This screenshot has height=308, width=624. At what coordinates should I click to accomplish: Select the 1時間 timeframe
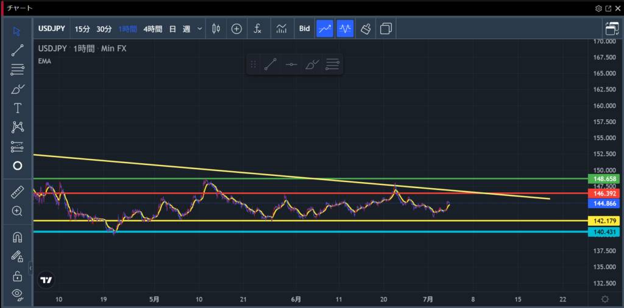click(127, 29)
